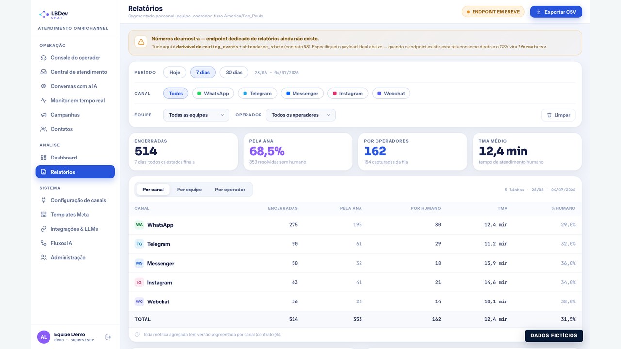Click the eye icon beside Conversas com a IA
The height and width of the screenshot is (349, 621).
(44, 86)
